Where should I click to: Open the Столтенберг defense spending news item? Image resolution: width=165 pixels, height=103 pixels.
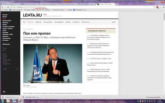tap(99, 37)
